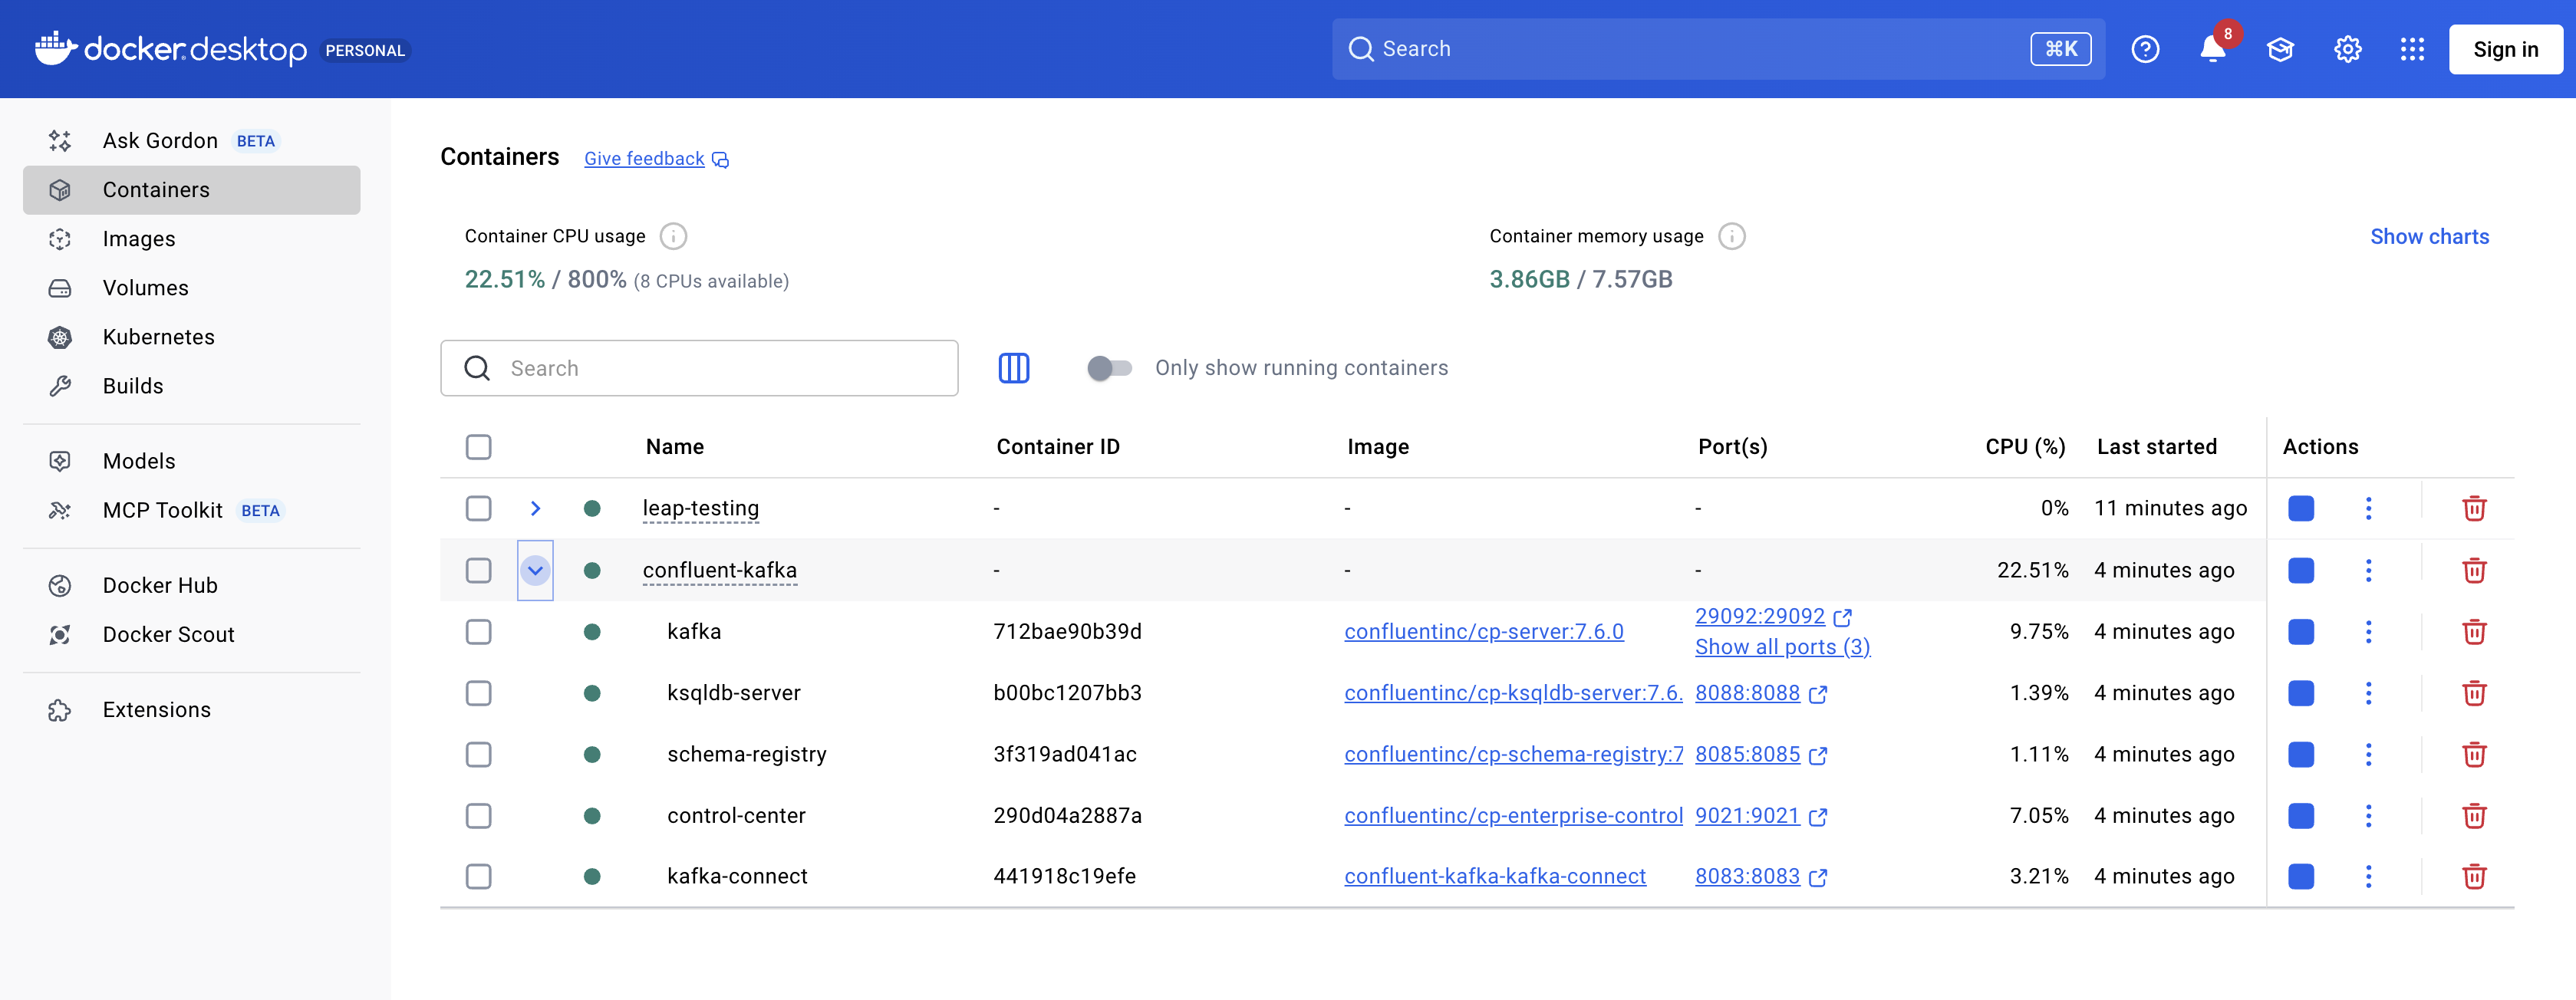Open Docker Scout in sidebar

191,635
